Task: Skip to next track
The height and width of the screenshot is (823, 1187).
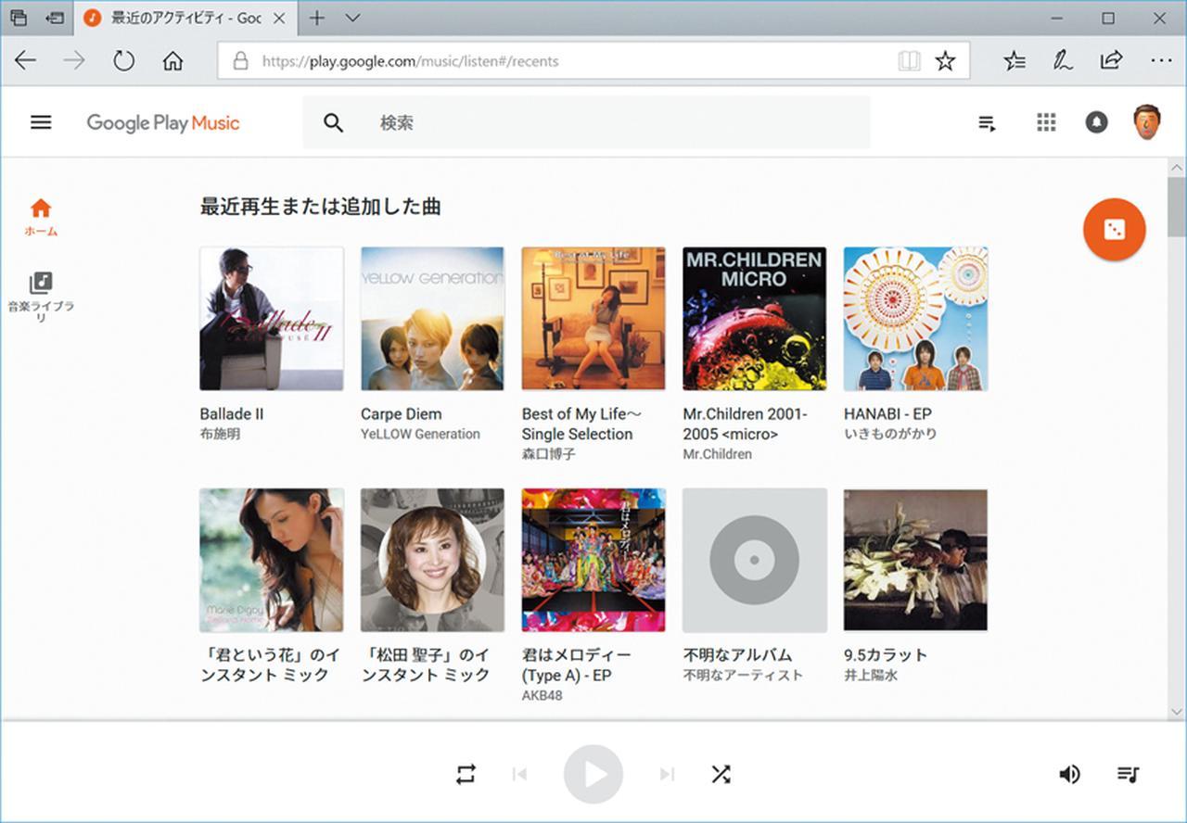Action: (667, 774)
